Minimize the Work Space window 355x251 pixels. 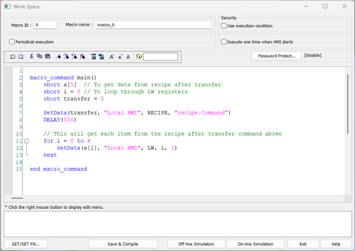306,6
